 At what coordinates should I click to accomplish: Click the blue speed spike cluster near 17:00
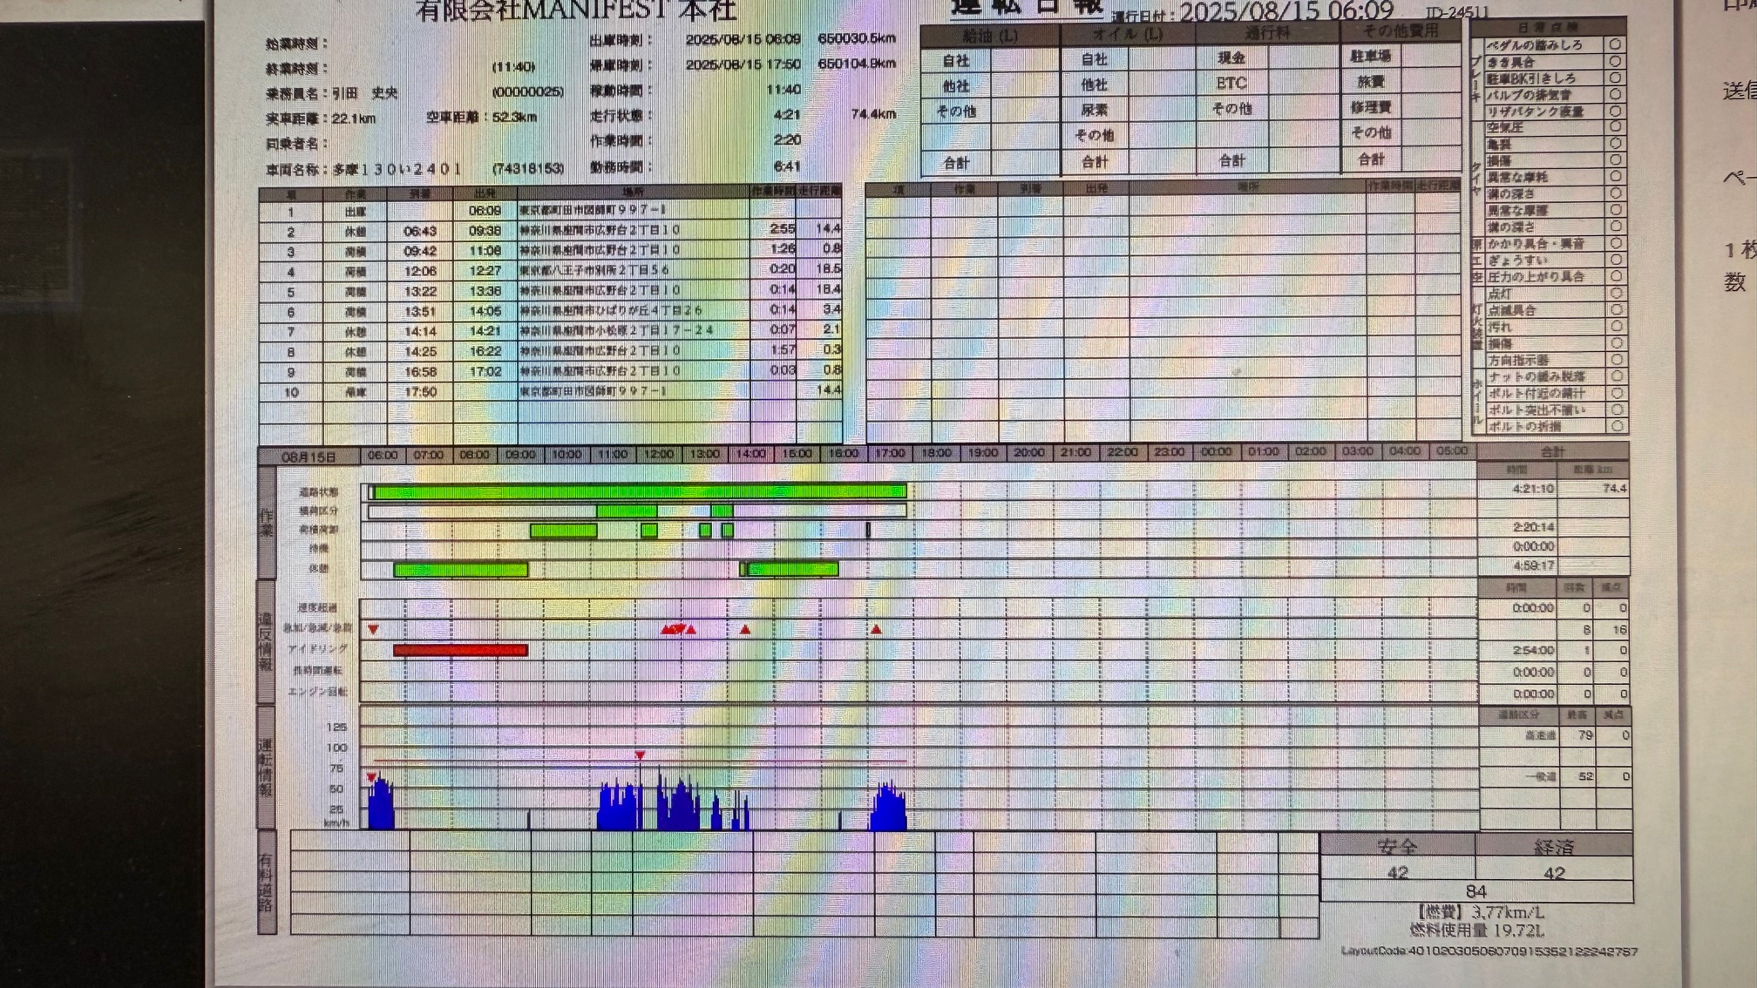coord(888,809)
